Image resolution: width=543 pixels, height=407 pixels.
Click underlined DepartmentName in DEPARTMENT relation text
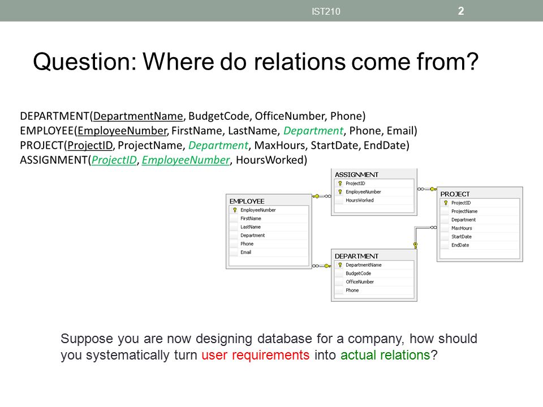[138, 116]
